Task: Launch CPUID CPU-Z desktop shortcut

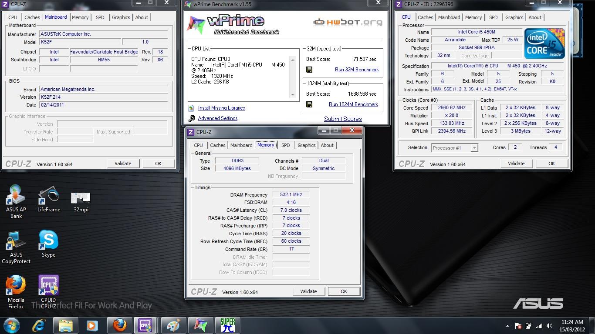Action: (x=48, y=291)
